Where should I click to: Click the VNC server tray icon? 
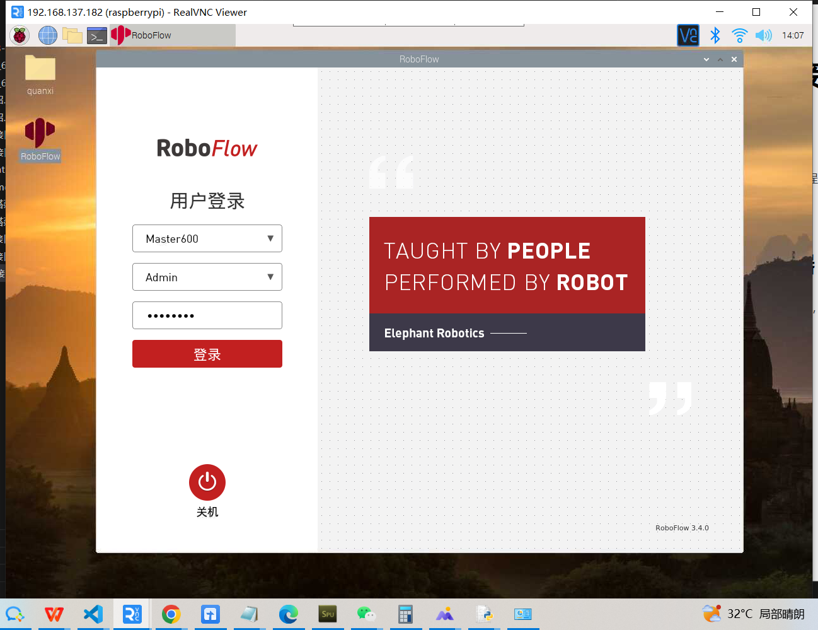[688, 35]
